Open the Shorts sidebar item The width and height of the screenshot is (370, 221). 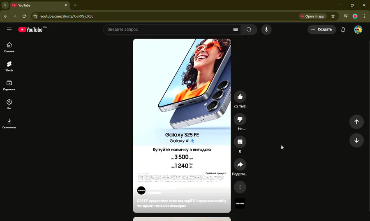pyautogui.click(x=9, y=66)
